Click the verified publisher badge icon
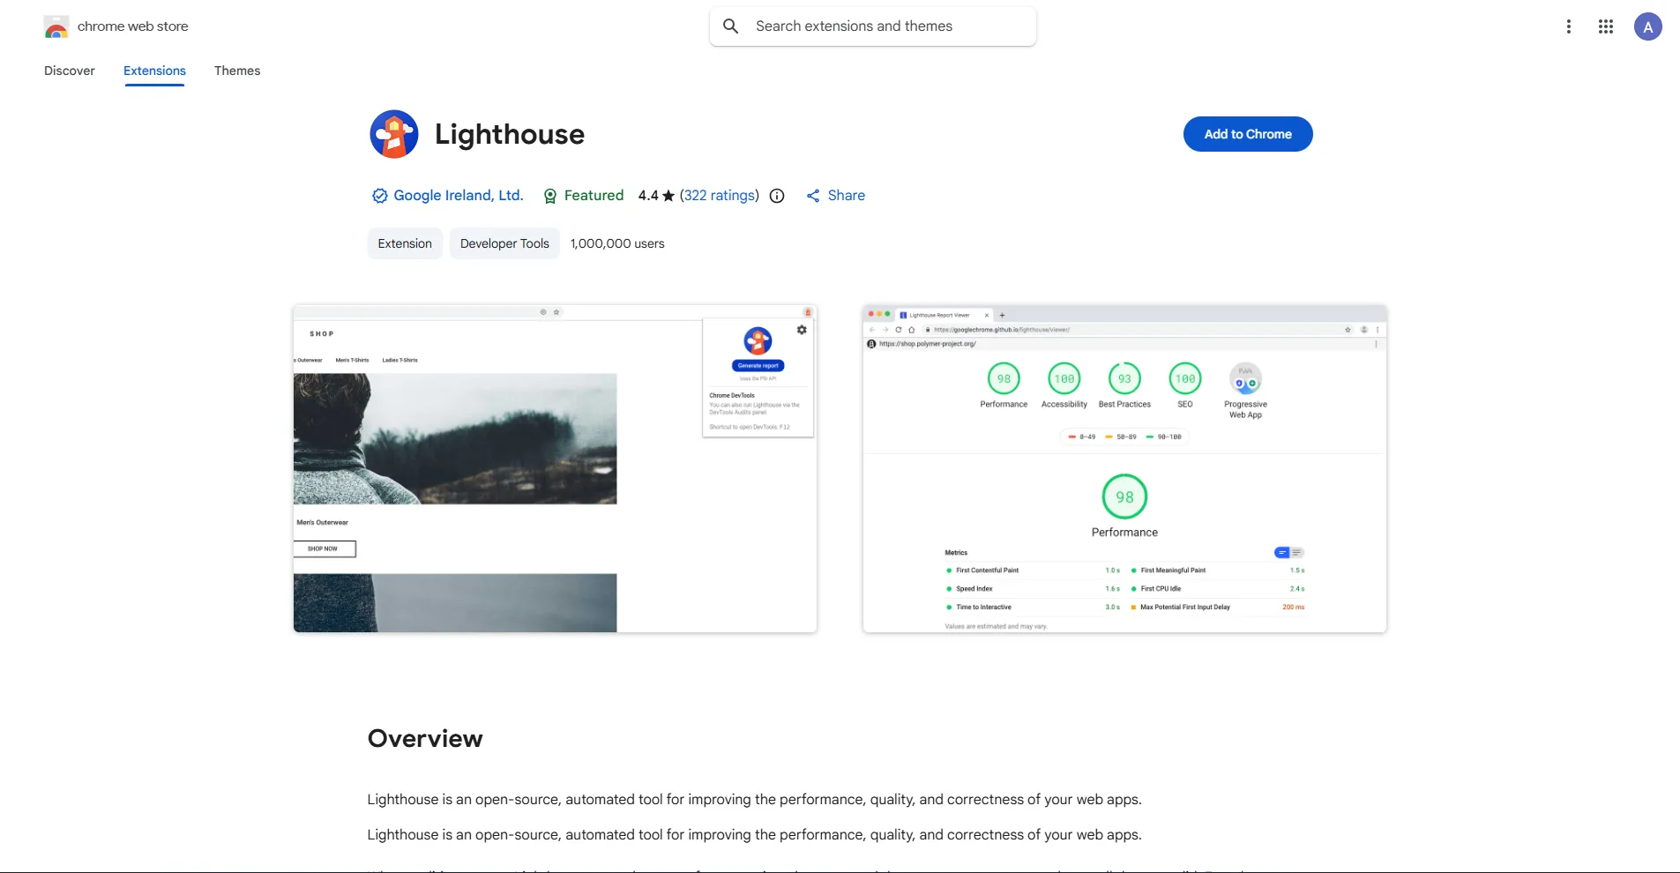This screenshot has height=873, width=1680. [x=379, y=196]
